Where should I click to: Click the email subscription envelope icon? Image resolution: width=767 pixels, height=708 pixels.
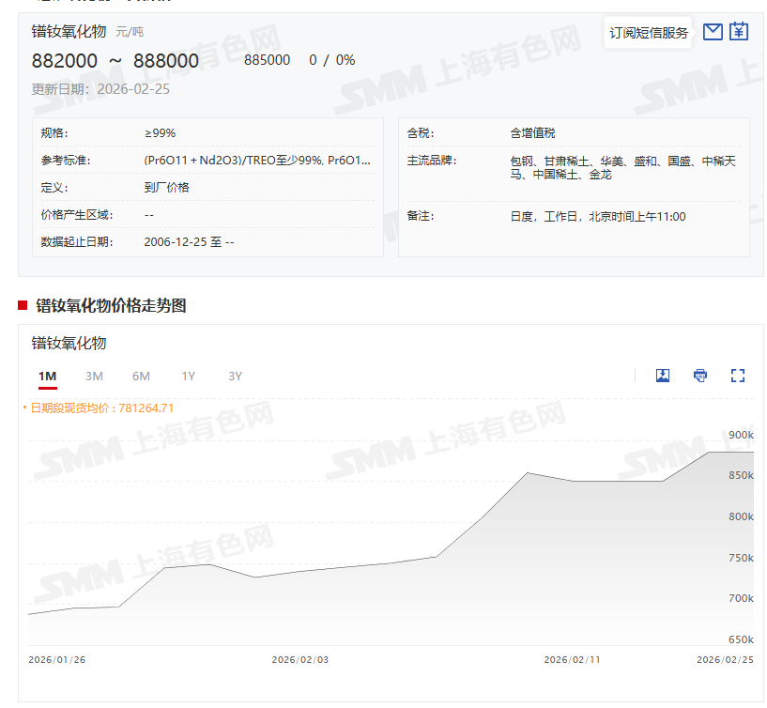713,32
